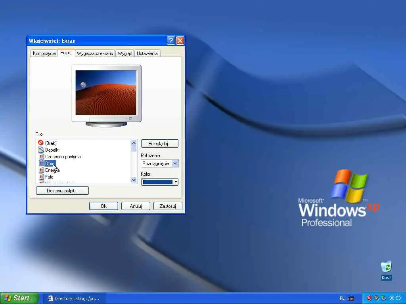Click the Dostosuj pulpit... button
Screen dimensions: 406x304
pyautogui.click(x=62, y=191)
